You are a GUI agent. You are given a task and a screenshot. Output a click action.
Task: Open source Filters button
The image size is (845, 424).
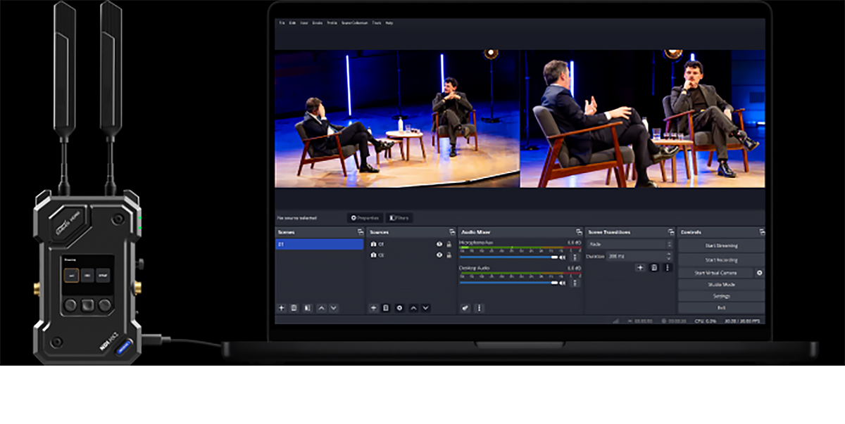(399, 218)
